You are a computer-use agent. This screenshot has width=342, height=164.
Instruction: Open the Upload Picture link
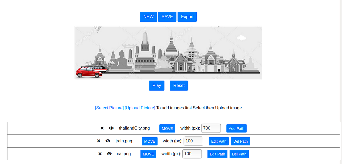pos(140,108)
